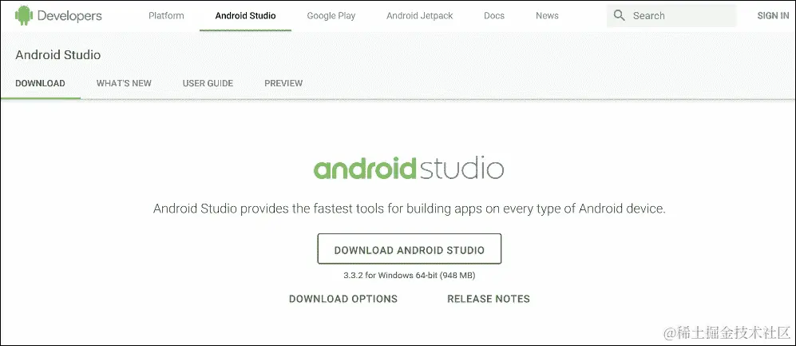The height and width of the screenshot is (346, 796).
Task: Open DOWNLOAD OPTIONS link
Action: tap(343, 300)
